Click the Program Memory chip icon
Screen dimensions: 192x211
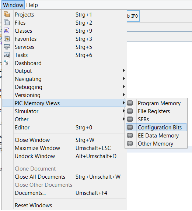pos(130,103)
